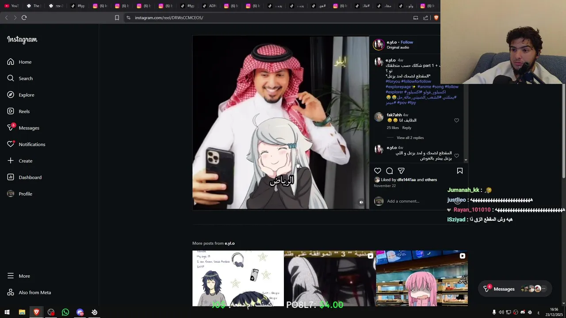Open fak7ahh's profile from comment
Image resolution: width=566 pixels, height=318 pixels.
[394, 115]
